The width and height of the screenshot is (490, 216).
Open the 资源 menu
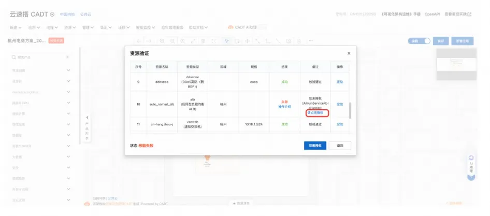70,27
